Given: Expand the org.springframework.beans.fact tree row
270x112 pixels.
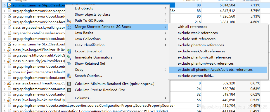Looking at the screenshot, I should (4, 22).
